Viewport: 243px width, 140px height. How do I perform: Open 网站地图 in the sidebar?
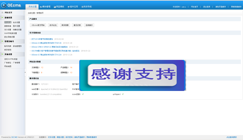click(7, 66)
